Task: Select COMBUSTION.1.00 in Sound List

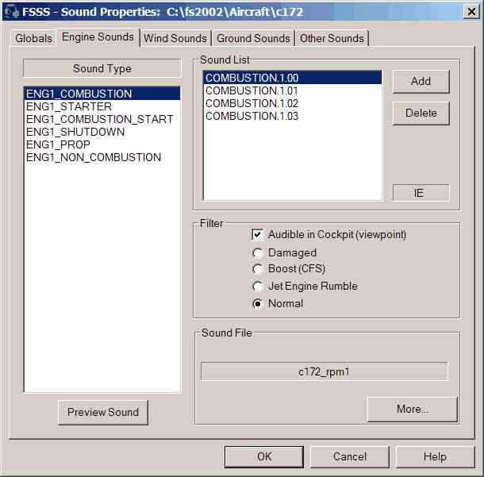Action: 292,78
